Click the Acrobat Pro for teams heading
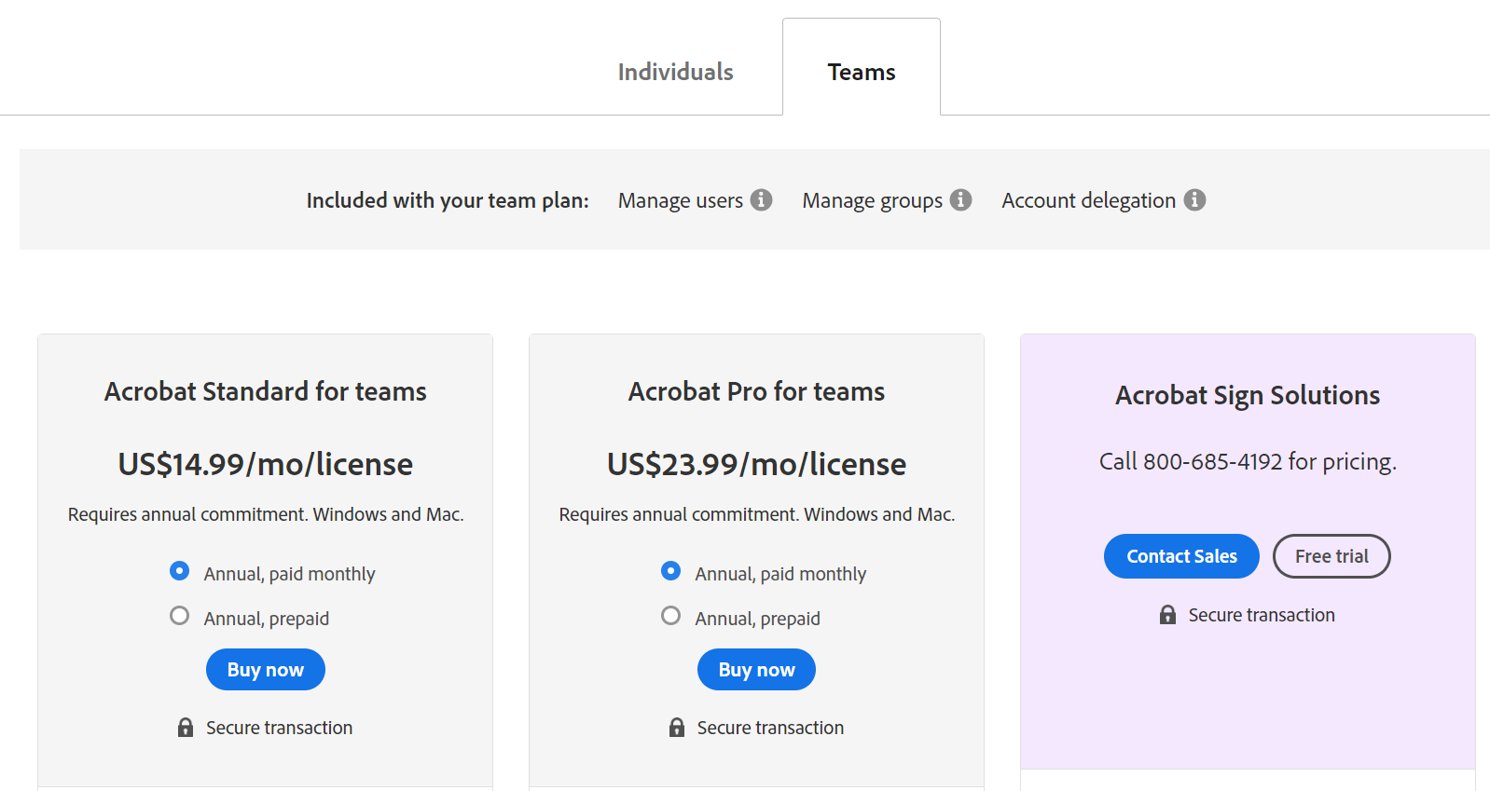The image size is (1490, 791). pos(756,391)
